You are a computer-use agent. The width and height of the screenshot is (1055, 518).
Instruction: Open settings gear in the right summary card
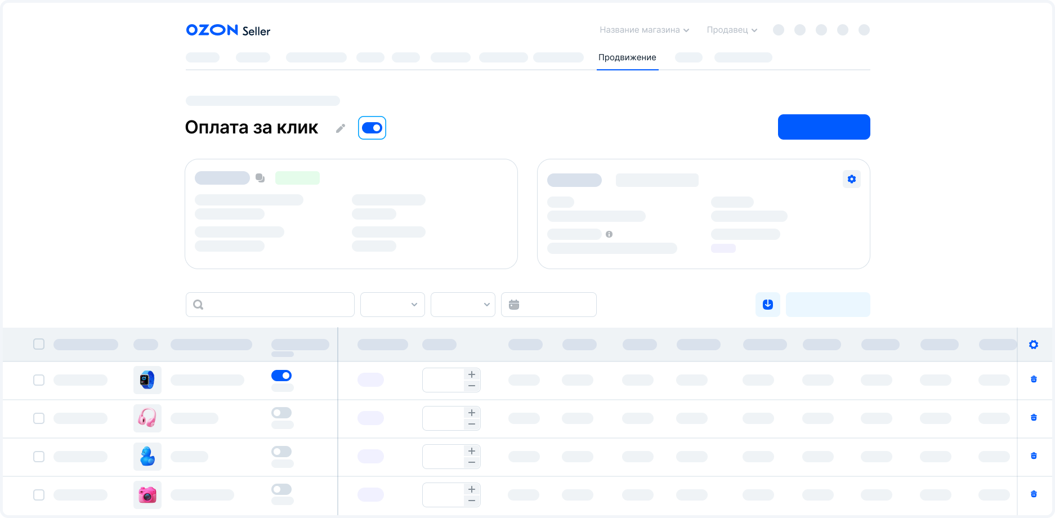pyautogui.click(x=851, y=179)
